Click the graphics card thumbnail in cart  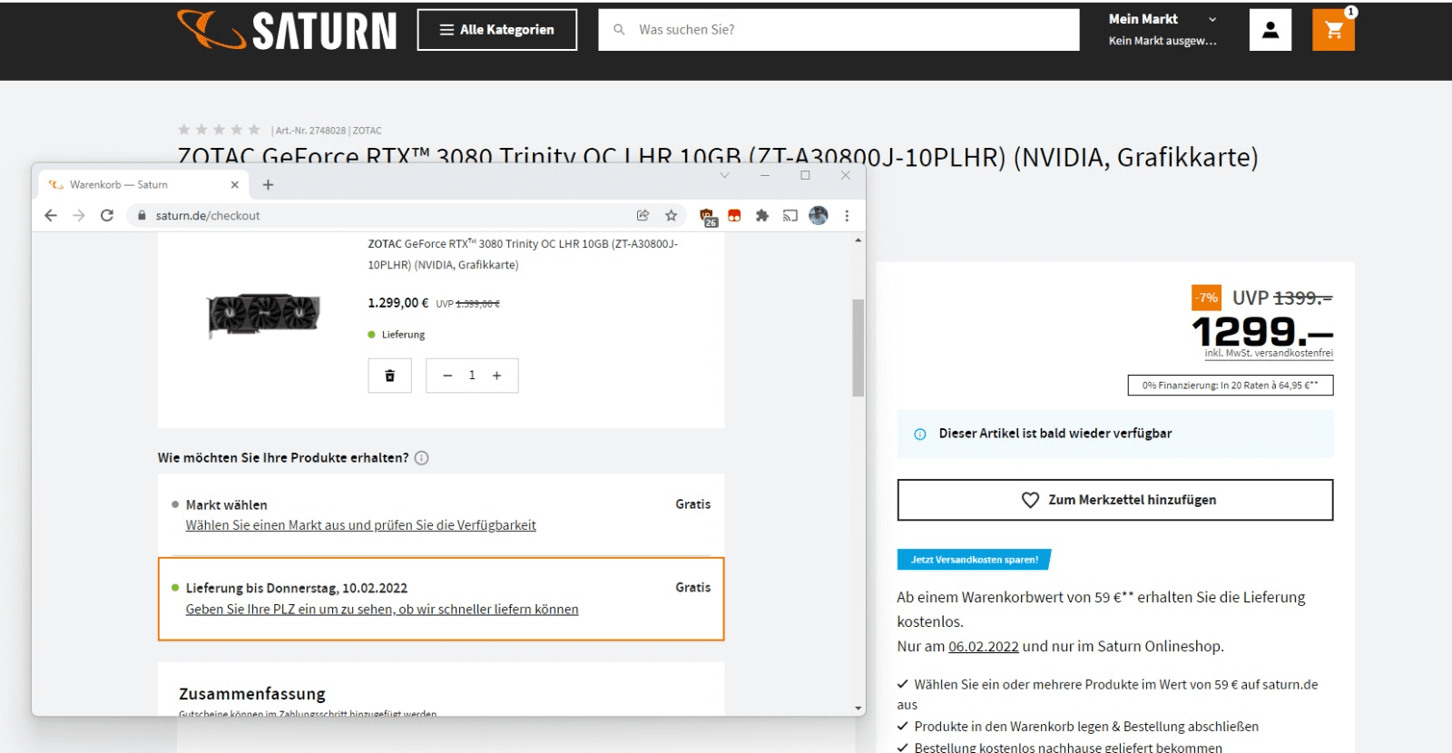pos(263,316)
